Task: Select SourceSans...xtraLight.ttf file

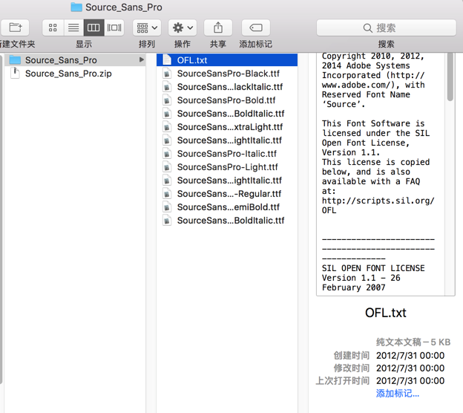Action: point(227,127)
